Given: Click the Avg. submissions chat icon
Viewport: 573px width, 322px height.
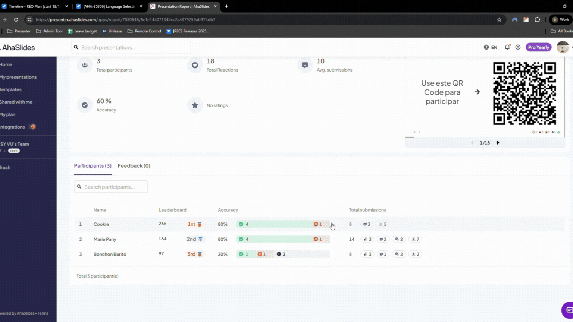Looking at the screenshot, I should coord(305,65).
